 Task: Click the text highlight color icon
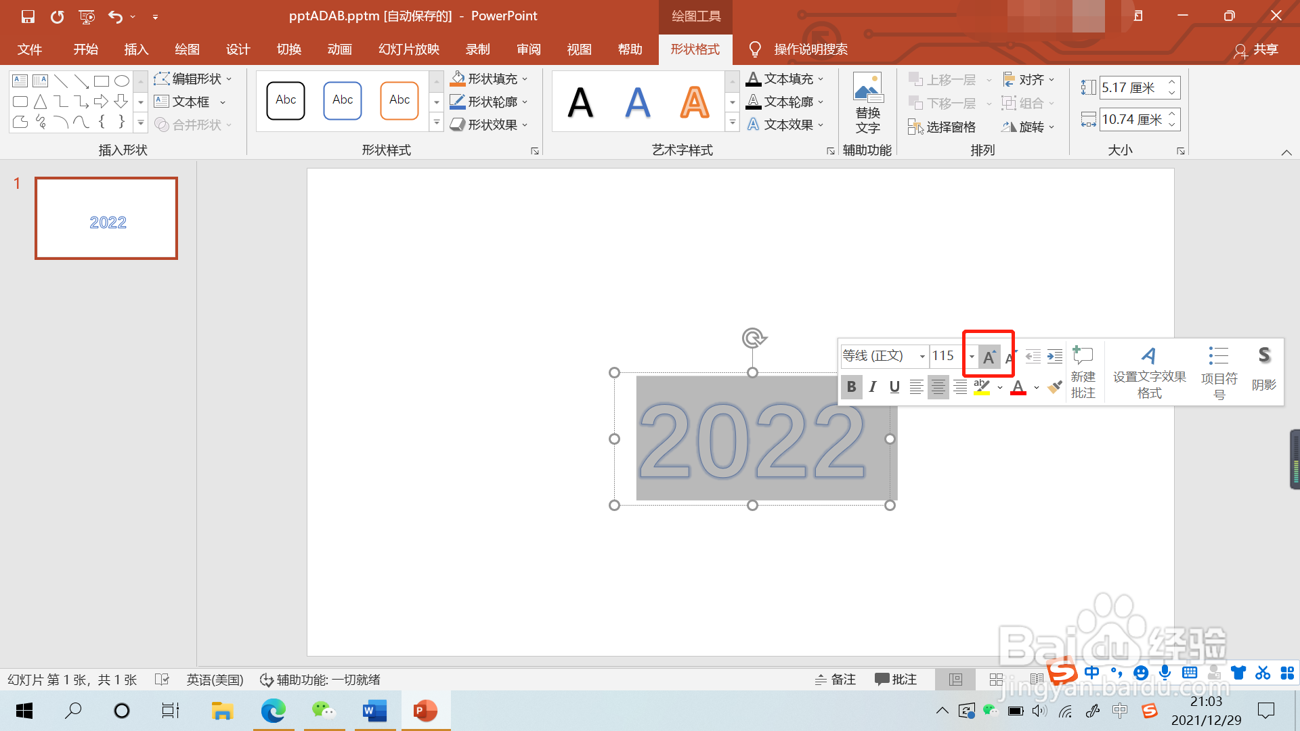tap(982, 387)
